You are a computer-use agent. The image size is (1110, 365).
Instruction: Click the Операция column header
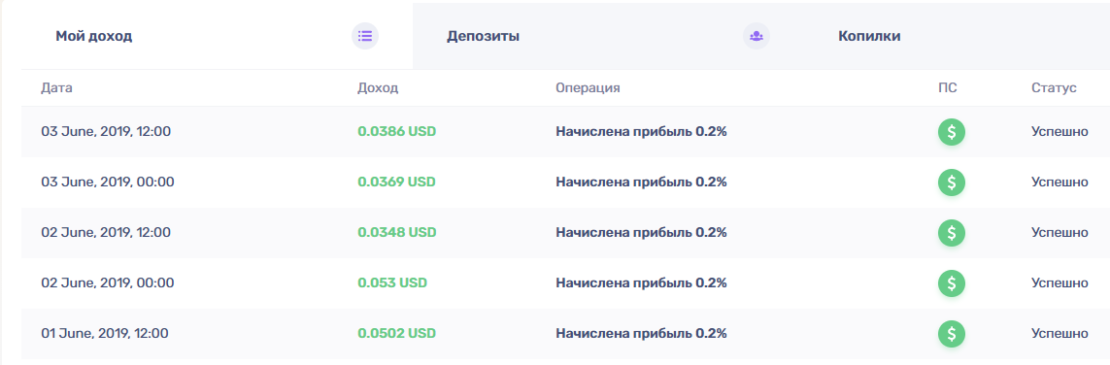pyautogui.click(x=589, y=88)
